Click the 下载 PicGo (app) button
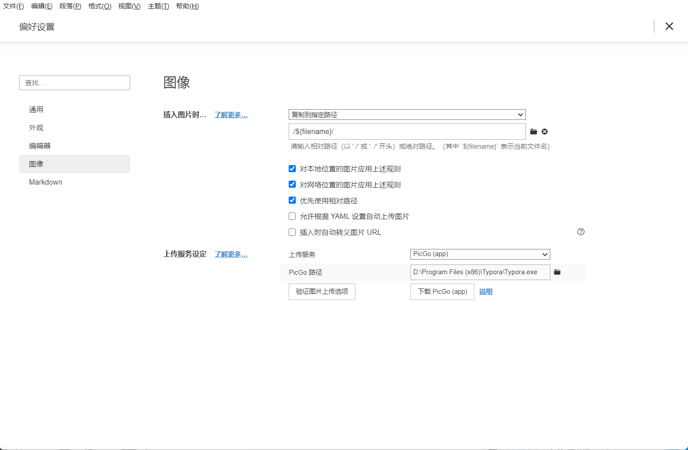This screenshot has width=688, height=450. point(442,292)
